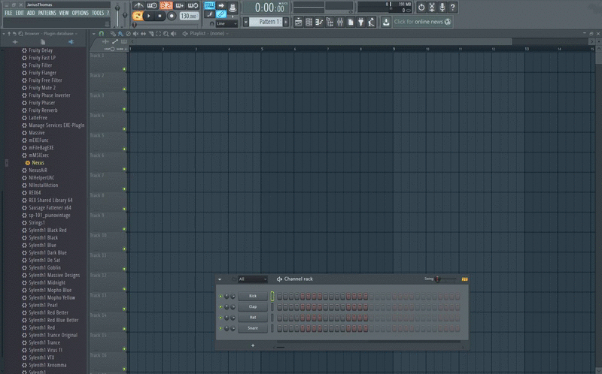Click the Hat channel button
Image resolution: width=602 pixels, height=374 pixels.
click(x=253, y=318)
